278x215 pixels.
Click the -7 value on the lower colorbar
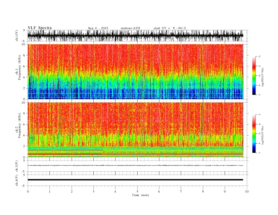coord(259,153)
